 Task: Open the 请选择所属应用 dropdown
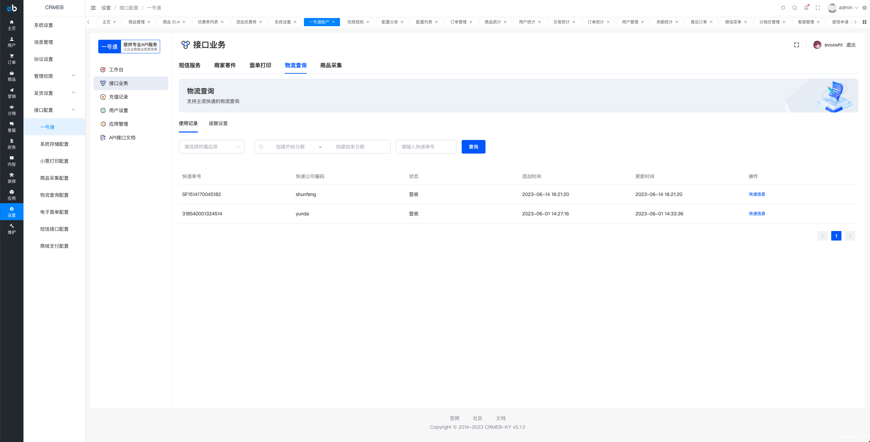pyautogui.click(x=211, y=147)
